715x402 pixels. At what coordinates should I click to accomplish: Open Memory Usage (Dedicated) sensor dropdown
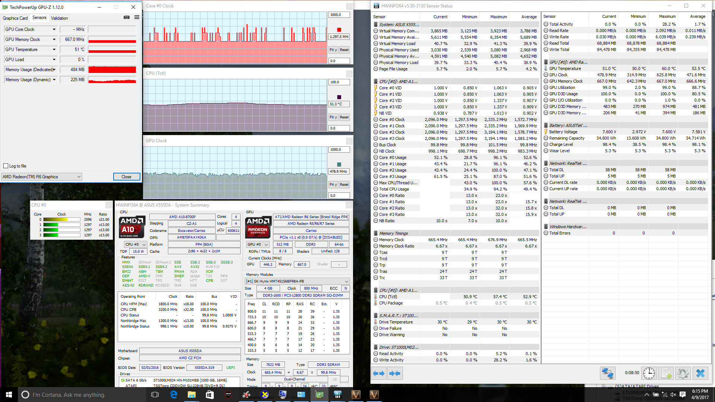click(54, 70)
